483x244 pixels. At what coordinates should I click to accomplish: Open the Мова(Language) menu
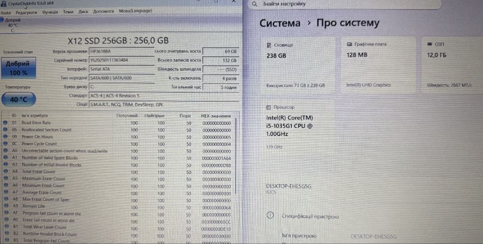136,11
